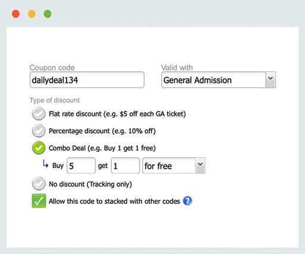This screenshot has height=254, width=305.
Task: Expand the 'for free' dropdown arrow
Action: pyautogui.click(x=200, y=166)
